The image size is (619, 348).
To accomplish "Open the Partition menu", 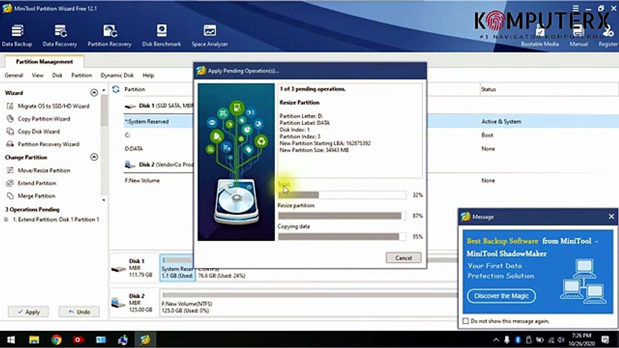I will click(82, 75).
